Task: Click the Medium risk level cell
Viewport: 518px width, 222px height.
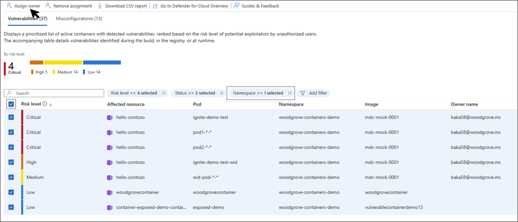Action: point(35,177)
